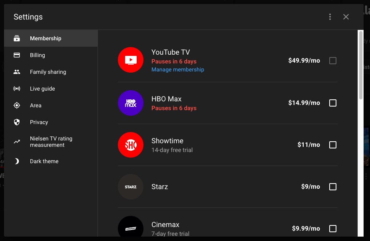Click the Manage membership link
Viewport: 370px width, 241px height.
[178, 69]
